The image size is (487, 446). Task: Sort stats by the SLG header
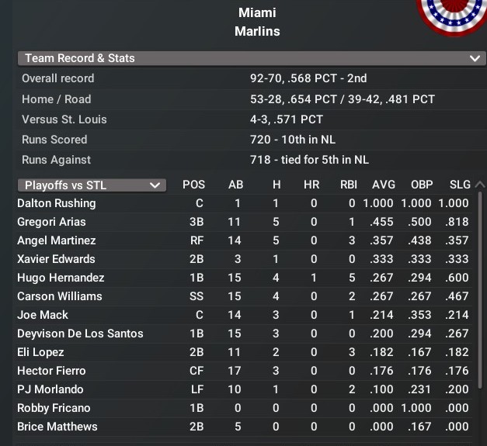460,185
